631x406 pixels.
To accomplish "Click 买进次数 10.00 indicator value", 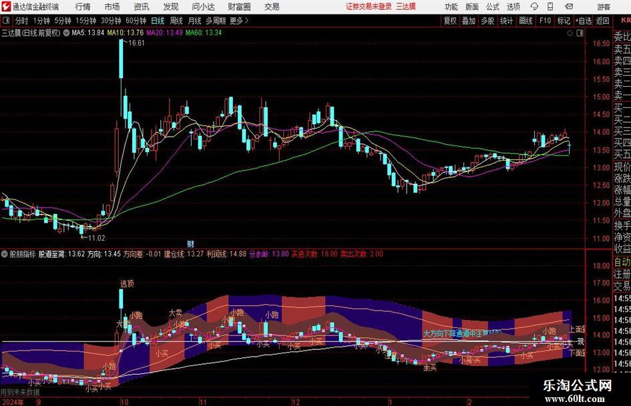I will point(314,254).
